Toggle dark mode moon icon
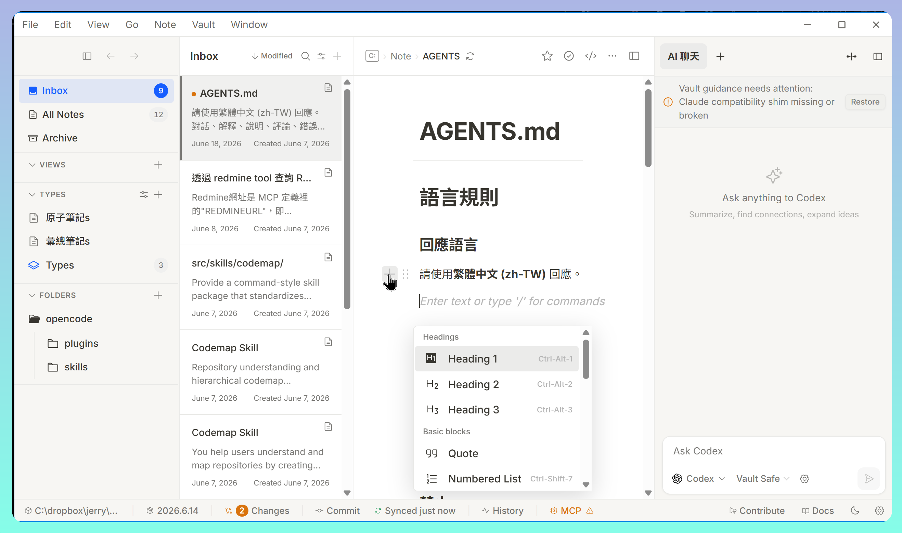 [855, 510]
